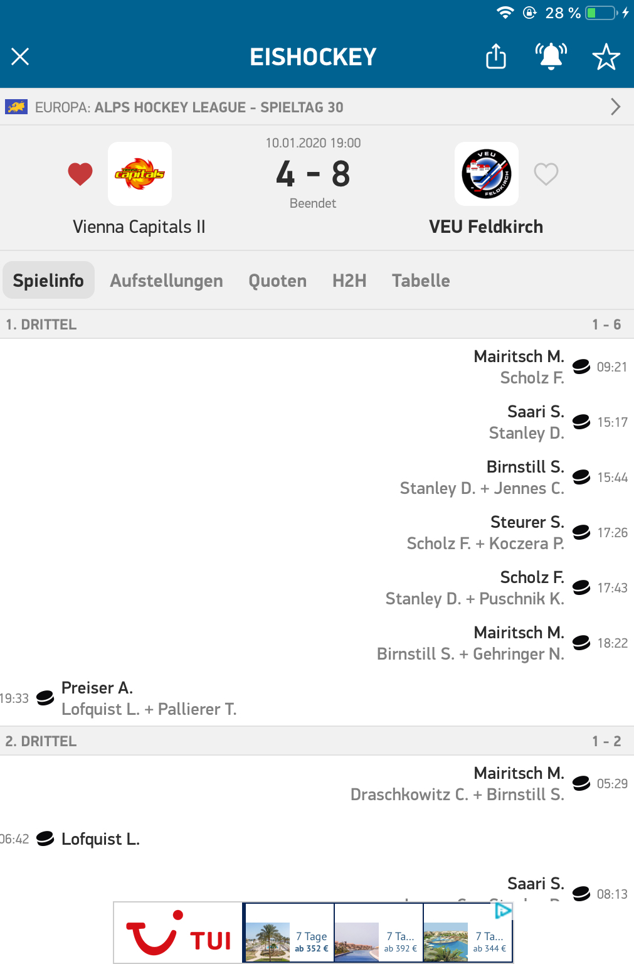Tap puck icon for 09:21 goal
This screenshot has width=634, height=964.
pyautogui.click(x=581, y=367)
